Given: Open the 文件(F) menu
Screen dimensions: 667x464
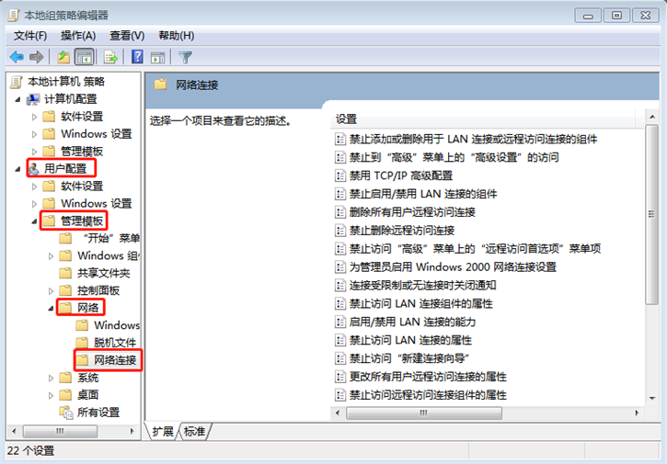Looking at the screenshot, I should [29, 35].
